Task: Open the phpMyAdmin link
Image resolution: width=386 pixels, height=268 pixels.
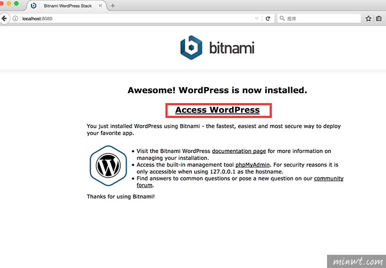Action: pos(253,165)
